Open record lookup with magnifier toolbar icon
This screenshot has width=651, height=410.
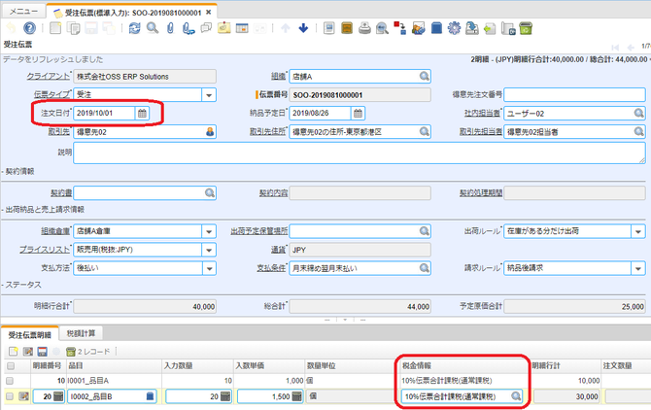pos(153,28)
